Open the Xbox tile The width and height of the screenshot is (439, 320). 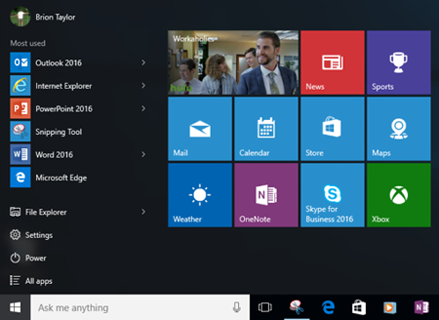pos(399,195)
